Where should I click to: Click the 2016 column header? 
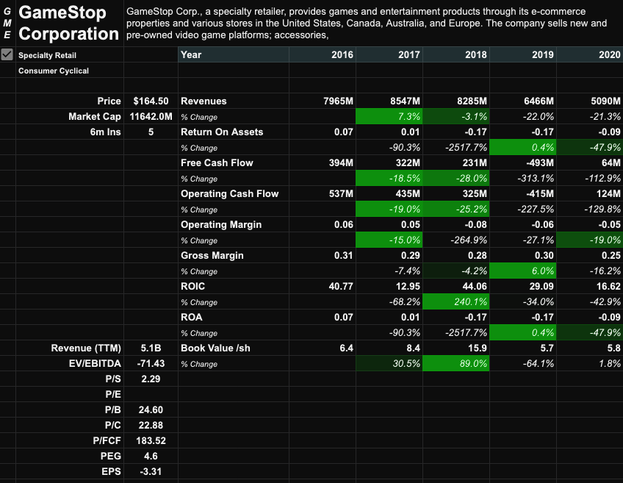(x=323, y=54)
